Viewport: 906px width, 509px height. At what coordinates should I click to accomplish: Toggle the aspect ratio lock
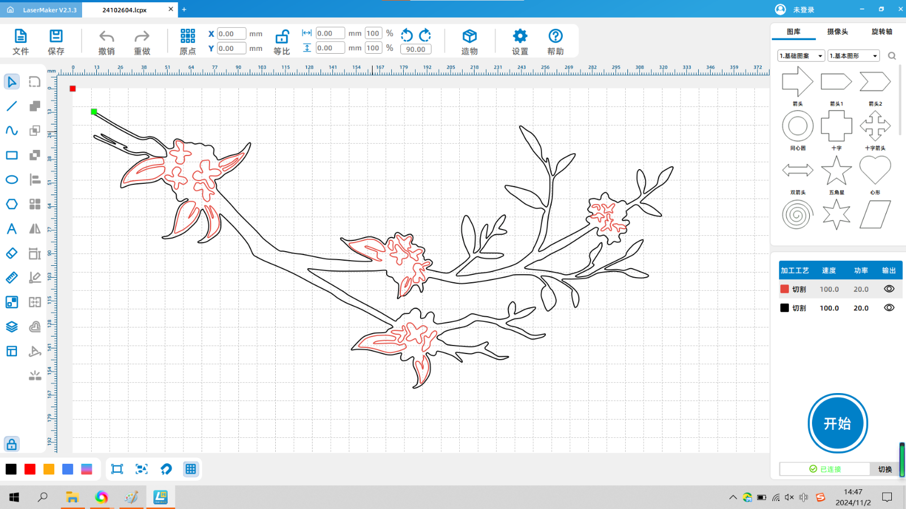tap(281, 37)
